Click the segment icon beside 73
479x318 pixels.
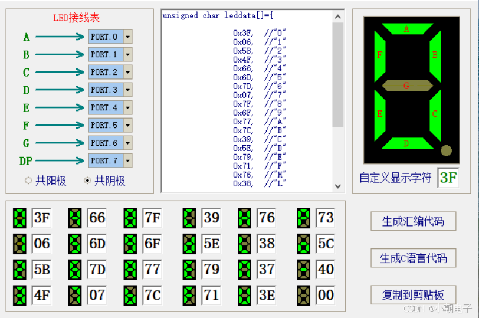pyautogui.click(x=303, y=218)
